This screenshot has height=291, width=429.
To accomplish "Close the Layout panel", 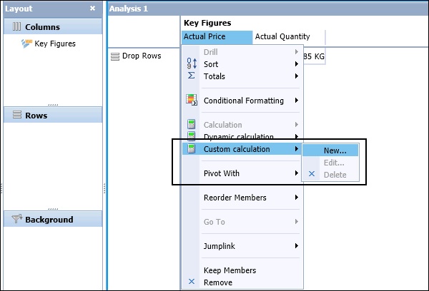I will tap(92, 9).
